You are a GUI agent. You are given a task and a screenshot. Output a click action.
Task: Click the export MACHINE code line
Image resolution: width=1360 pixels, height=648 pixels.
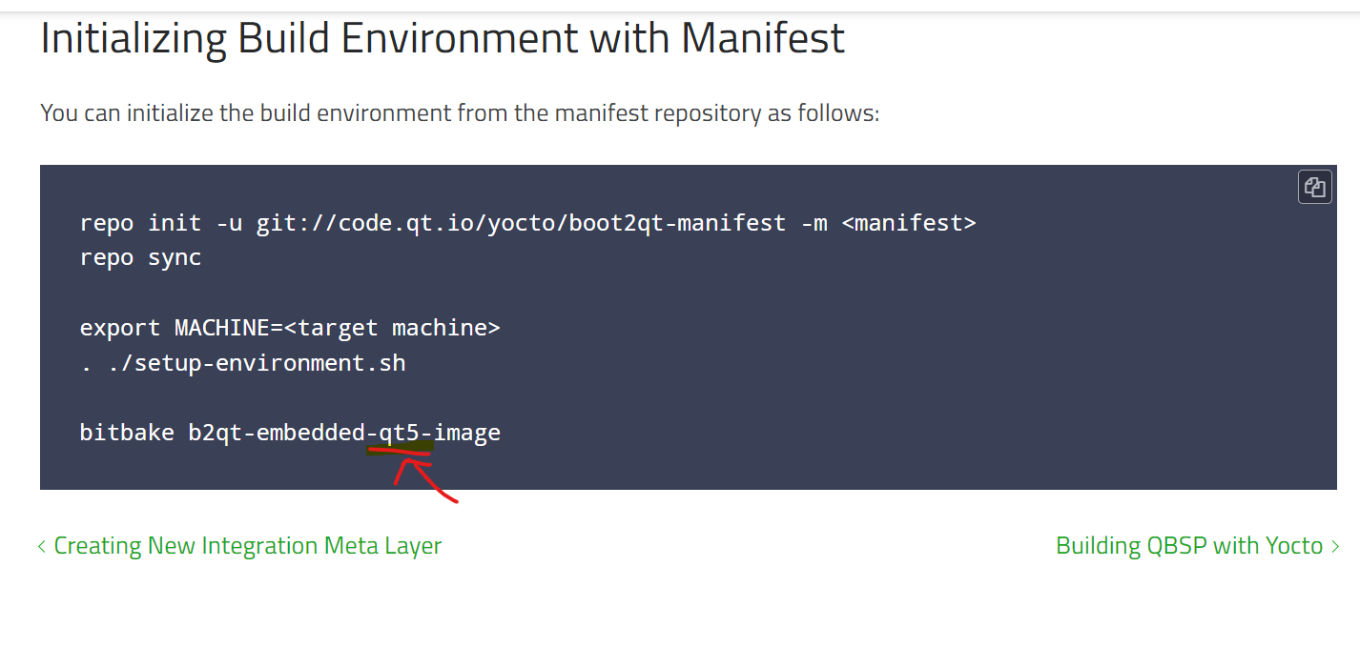click(290, 328)
